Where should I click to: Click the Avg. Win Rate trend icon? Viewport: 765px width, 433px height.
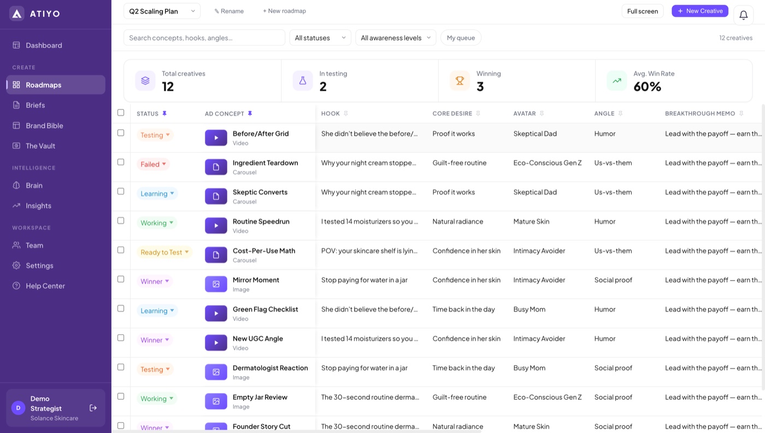coord(617,81)
